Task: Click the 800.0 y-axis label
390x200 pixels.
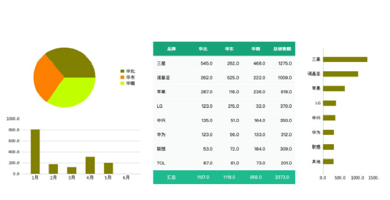Action: click(x=13, y=130)
